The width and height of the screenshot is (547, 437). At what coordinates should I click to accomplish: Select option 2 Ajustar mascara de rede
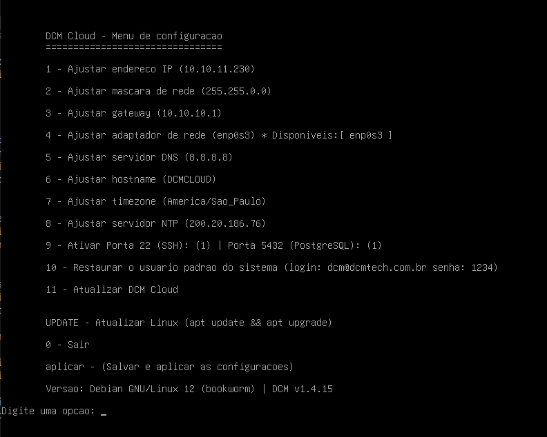(158, 91)
